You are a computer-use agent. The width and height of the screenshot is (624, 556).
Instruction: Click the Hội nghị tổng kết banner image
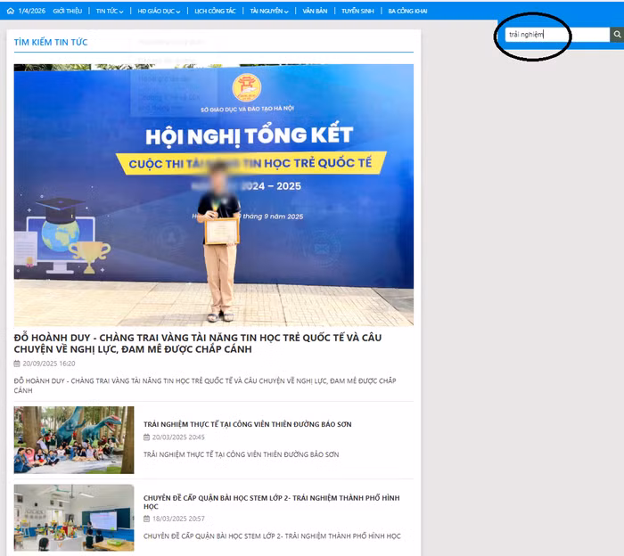[x=214, y=195]
